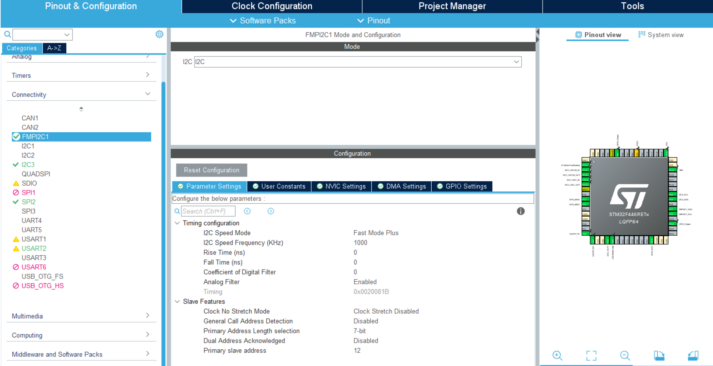Collapse the Connectivity category
Image resolution: width=713 pixels, height=366 pixels.
pyautogui.click(x=148, y=93)
